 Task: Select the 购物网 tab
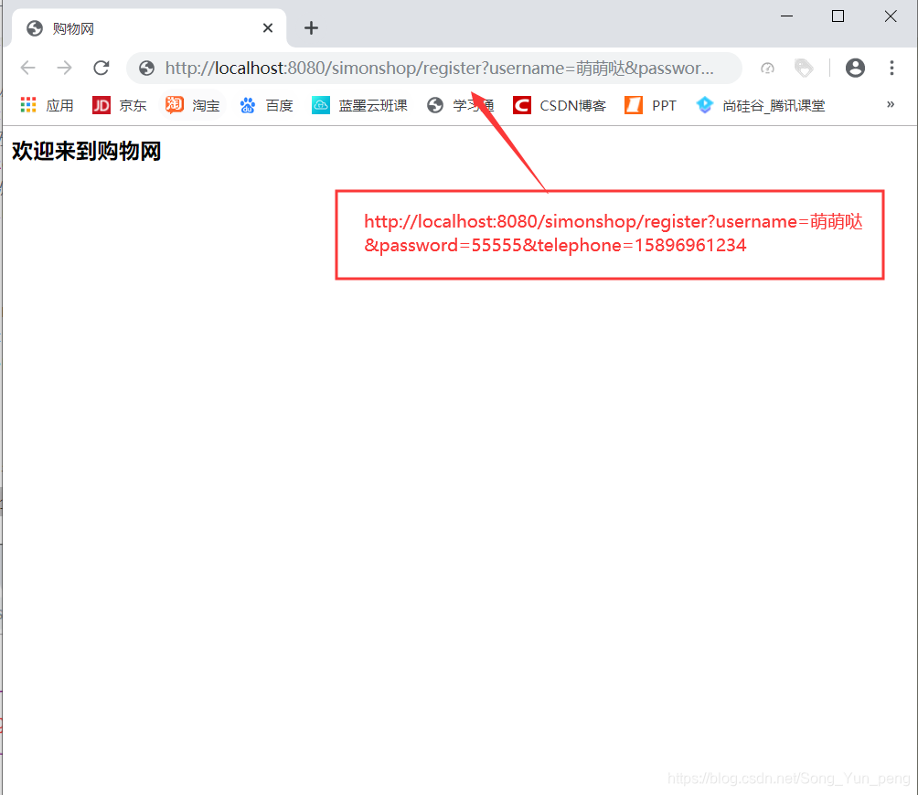pyautogui.click(x=149, y=28)
